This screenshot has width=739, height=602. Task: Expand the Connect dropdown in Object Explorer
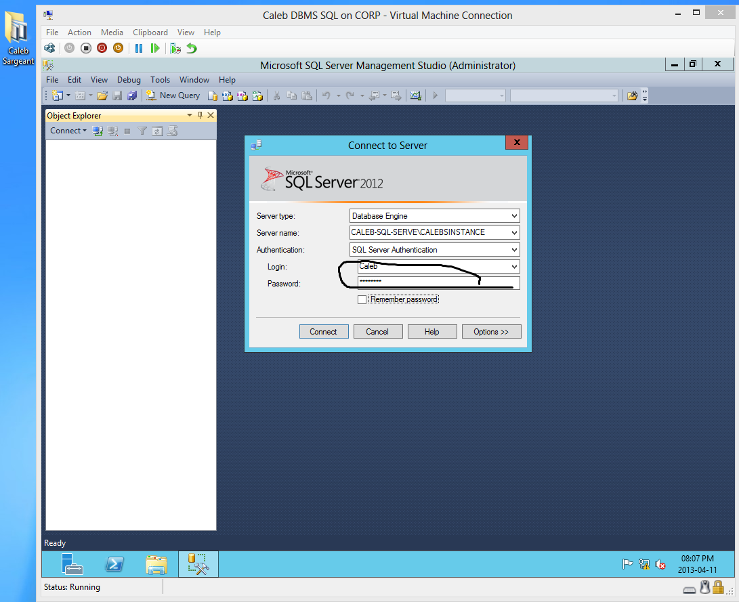68,131
